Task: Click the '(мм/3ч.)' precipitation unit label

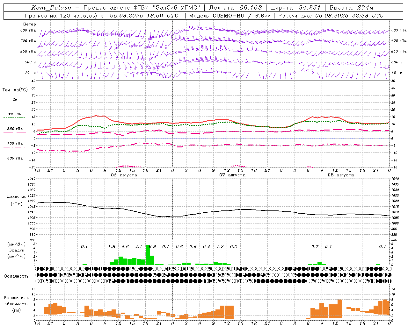Action: click(x=17, y=244)
